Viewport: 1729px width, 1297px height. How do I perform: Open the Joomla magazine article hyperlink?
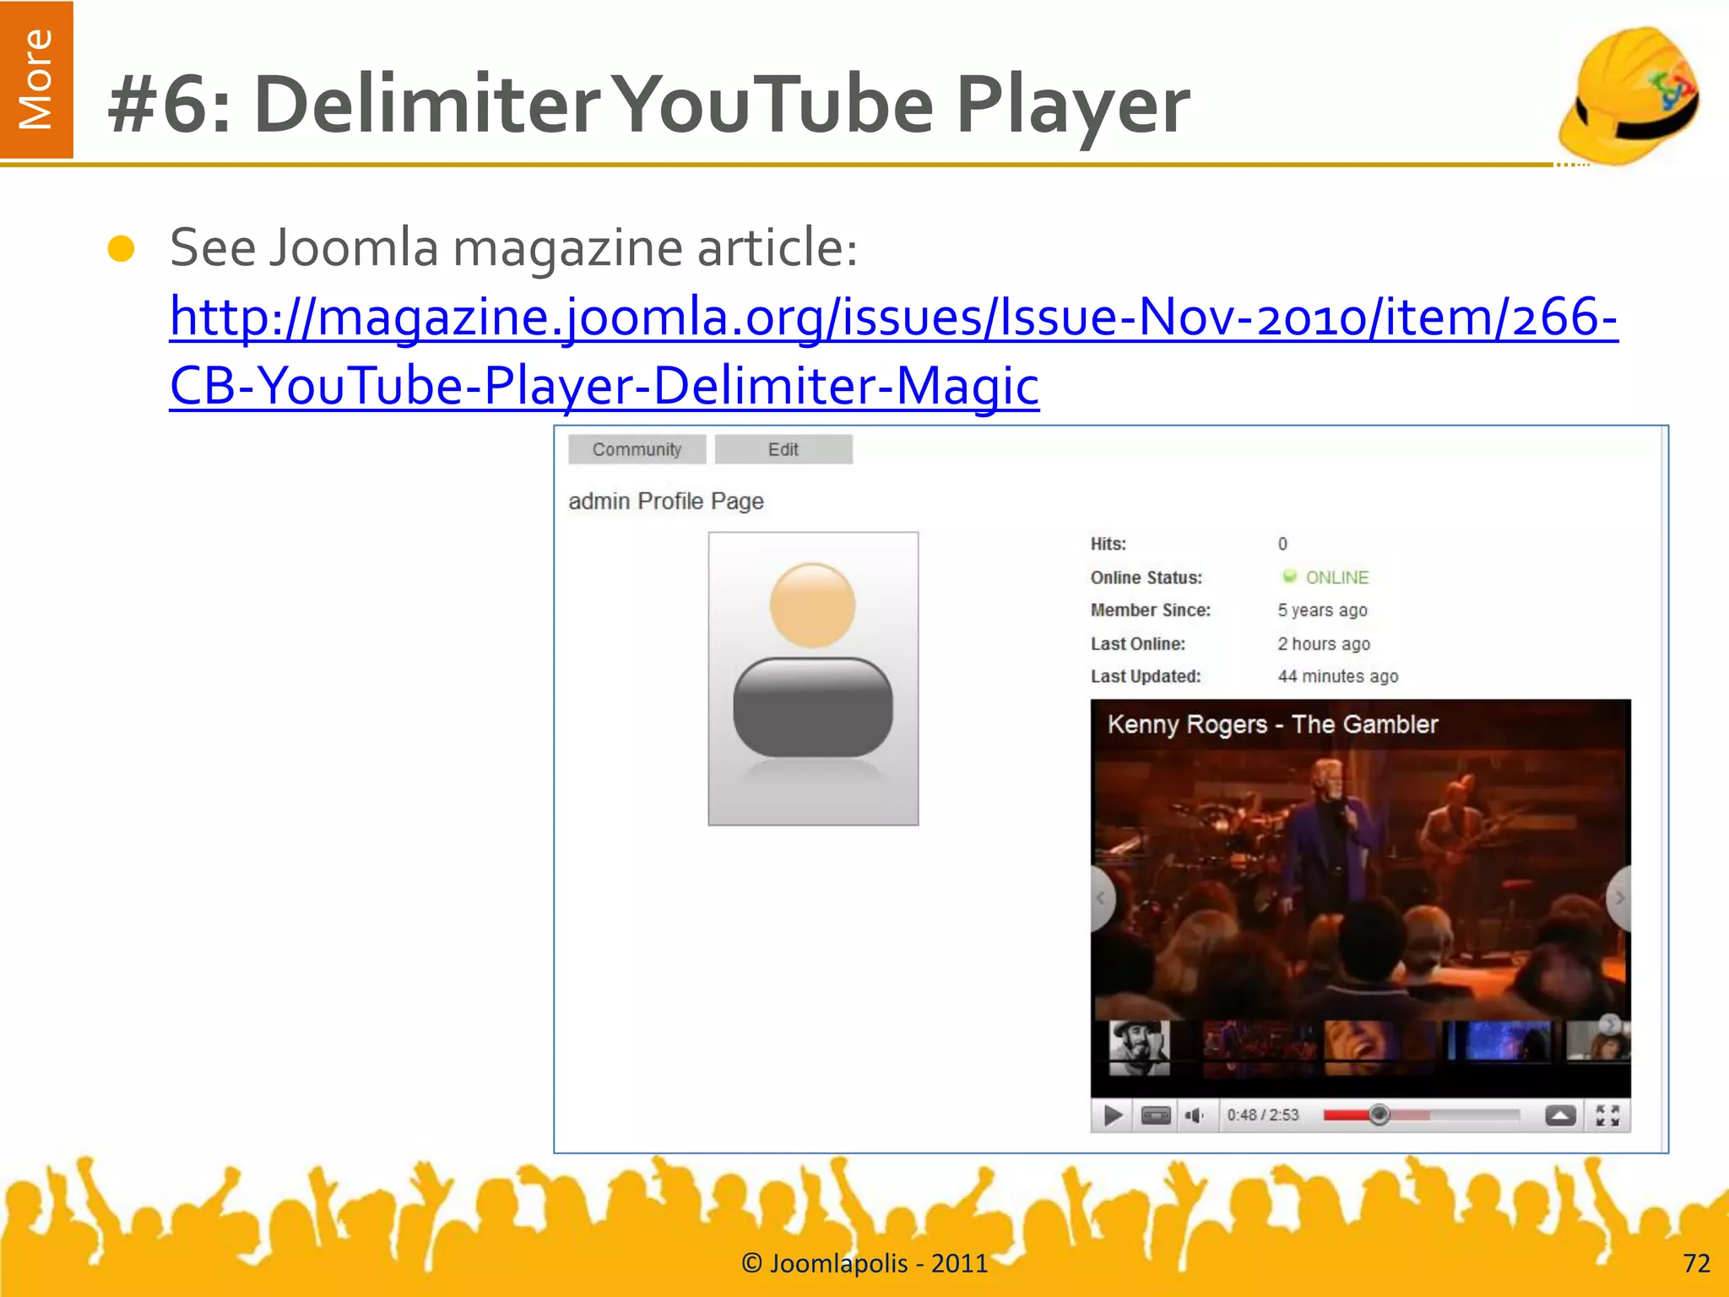(893, 350)
